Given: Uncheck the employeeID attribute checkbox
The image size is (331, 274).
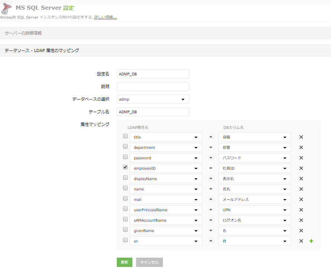Looking at the screenshot, I should [x=125, y=167].
